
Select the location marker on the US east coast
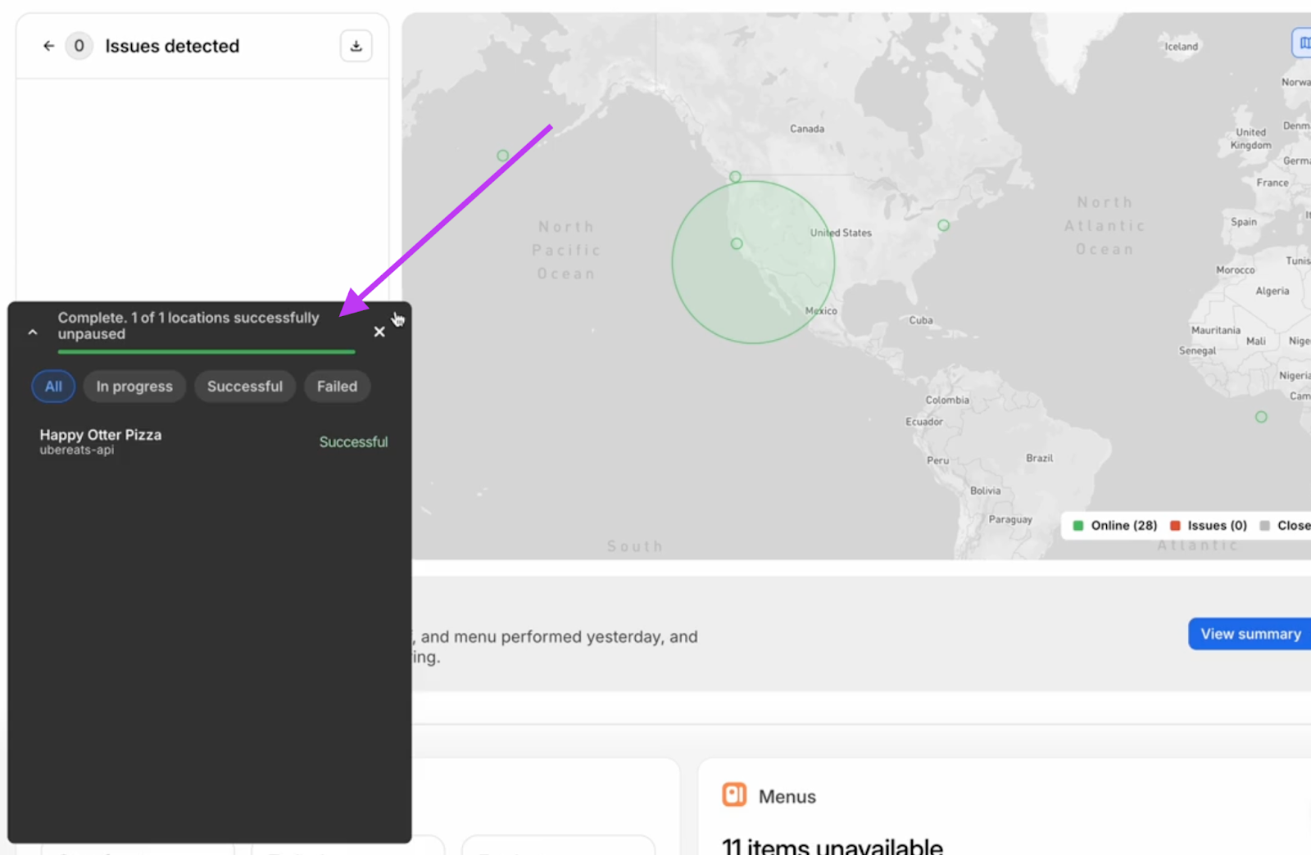(943, 225)
